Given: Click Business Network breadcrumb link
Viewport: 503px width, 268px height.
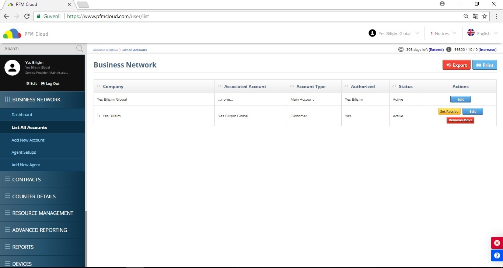Looking at the screenshot, I should point(105,50).
